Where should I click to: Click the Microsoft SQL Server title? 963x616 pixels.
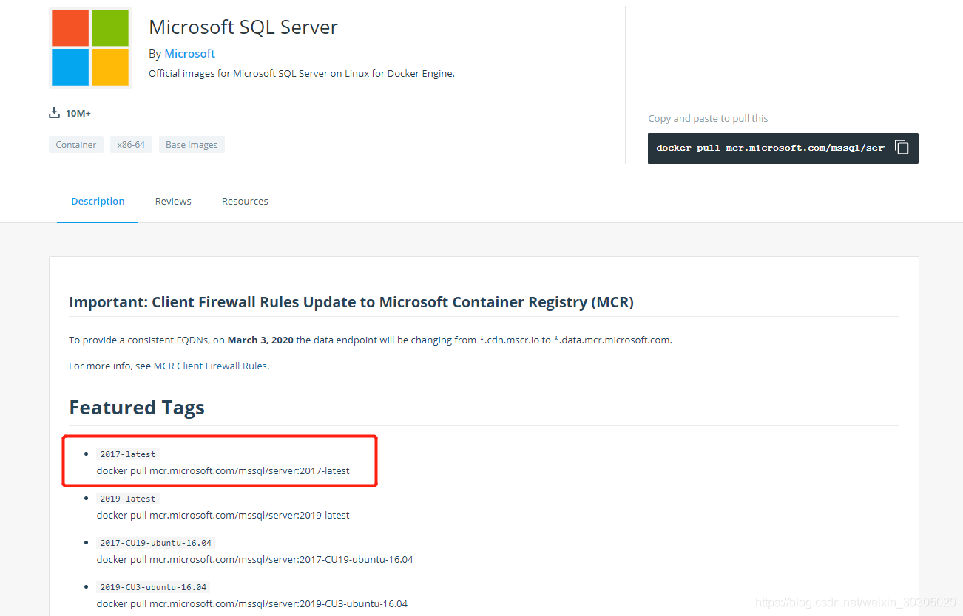coord(243,27)
